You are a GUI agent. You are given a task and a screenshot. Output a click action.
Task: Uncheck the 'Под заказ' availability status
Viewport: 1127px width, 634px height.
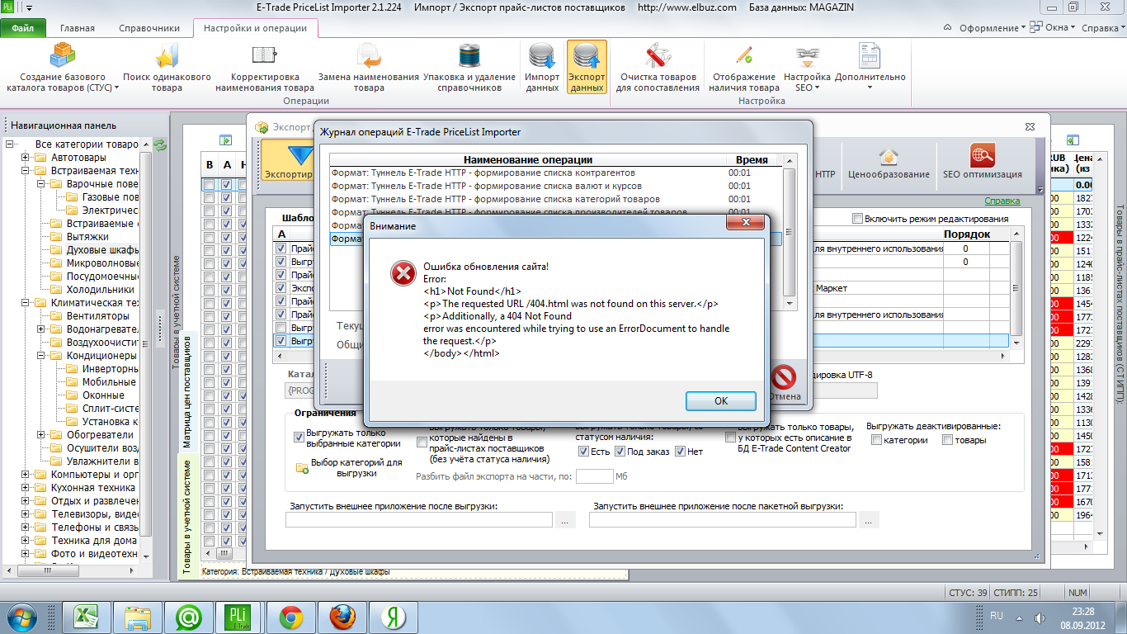coord(620,452)
